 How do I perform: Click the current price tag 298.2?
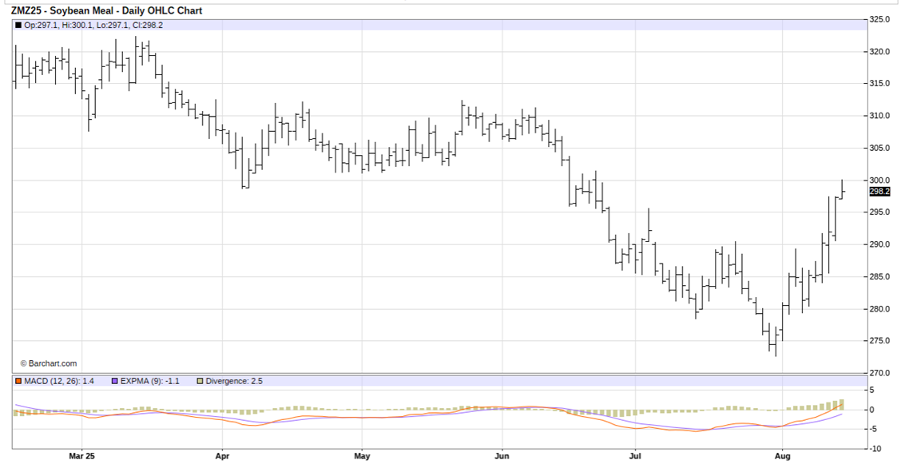pos(879,192)
